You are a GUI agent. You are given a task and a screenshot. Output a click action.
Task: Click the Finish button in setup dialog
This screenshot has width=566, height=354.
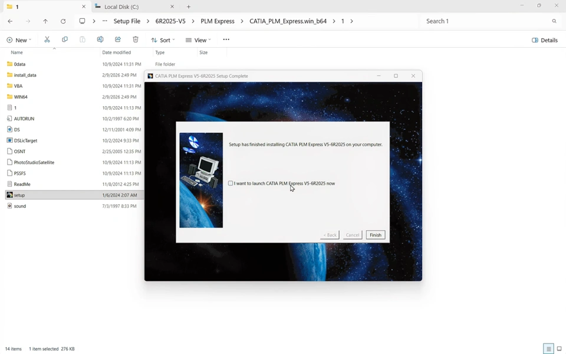click(x=376, y=235)
